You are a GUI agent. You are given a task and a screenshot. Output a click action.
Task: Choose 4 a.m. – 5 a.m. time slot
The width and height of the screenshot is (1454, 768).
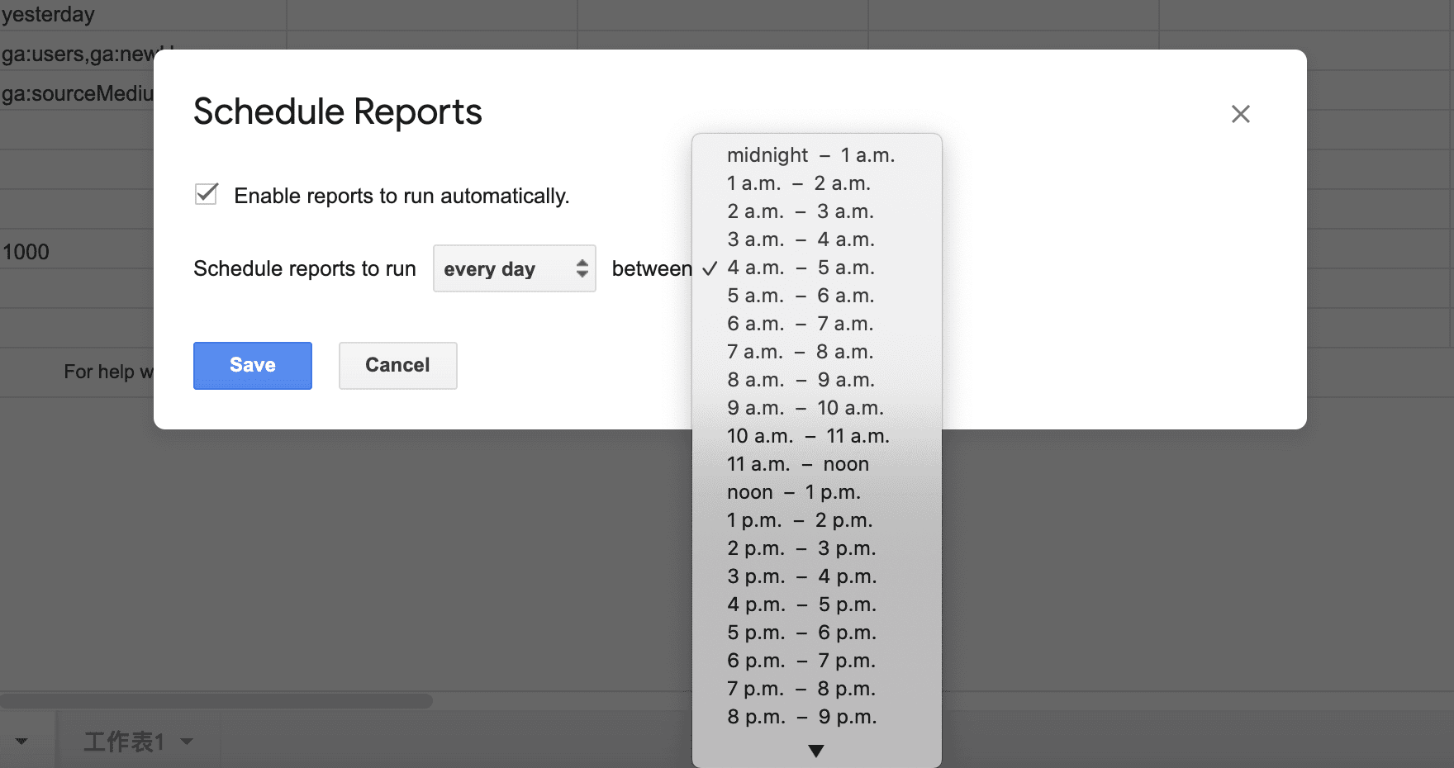(x=801, y=268)
